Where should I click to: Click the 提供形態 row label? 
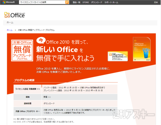pos(28,104)
